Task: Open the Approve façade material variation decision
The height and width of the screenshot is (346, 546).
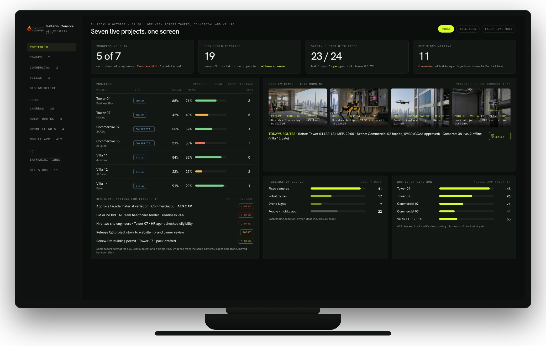Action: point(175,206)
